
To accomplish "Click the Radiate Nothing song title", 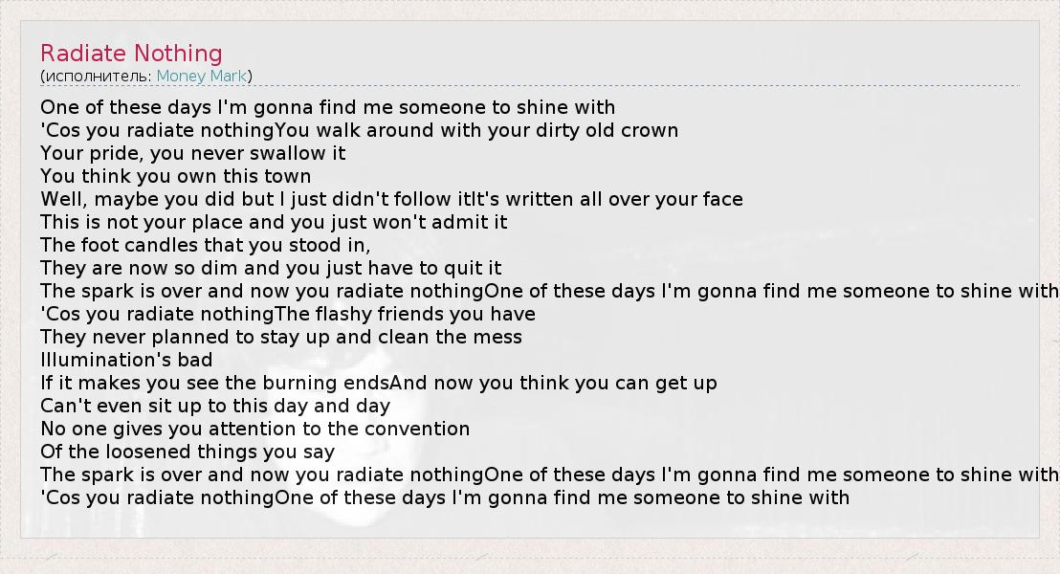I will click(131, 54).
